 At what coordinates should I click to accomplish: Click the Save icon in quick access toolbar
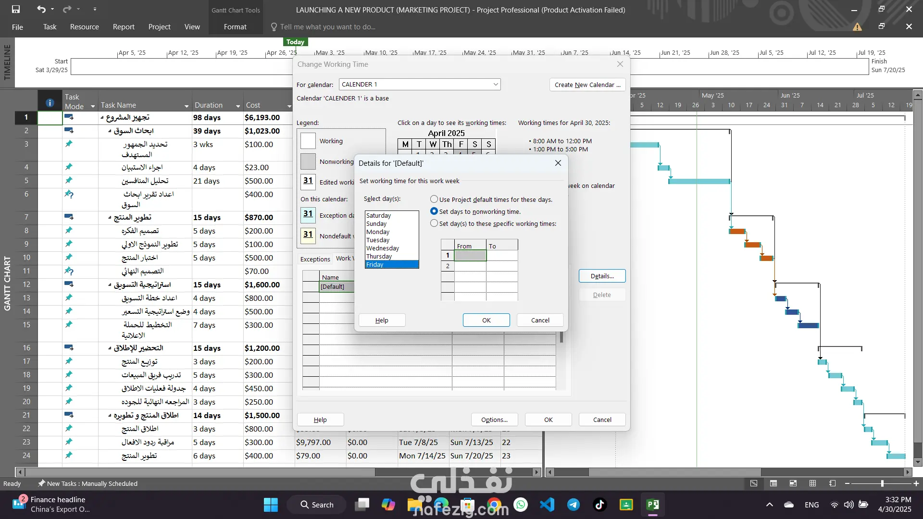(x=16, y=9)
